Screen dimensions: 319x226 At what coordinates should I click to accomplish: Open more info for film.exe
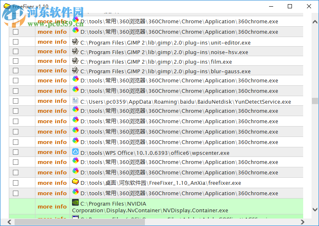click(52, 61)
